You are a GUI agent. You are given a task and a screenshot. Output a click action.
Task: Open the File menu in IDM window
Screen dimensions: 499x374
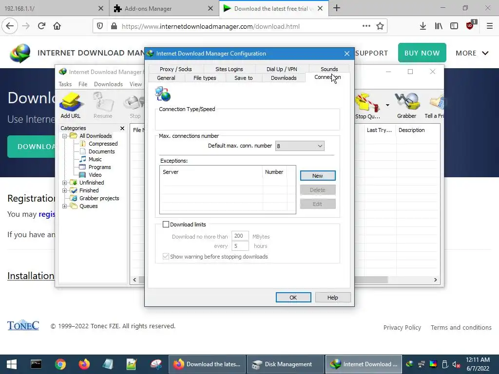coord(83,84)
